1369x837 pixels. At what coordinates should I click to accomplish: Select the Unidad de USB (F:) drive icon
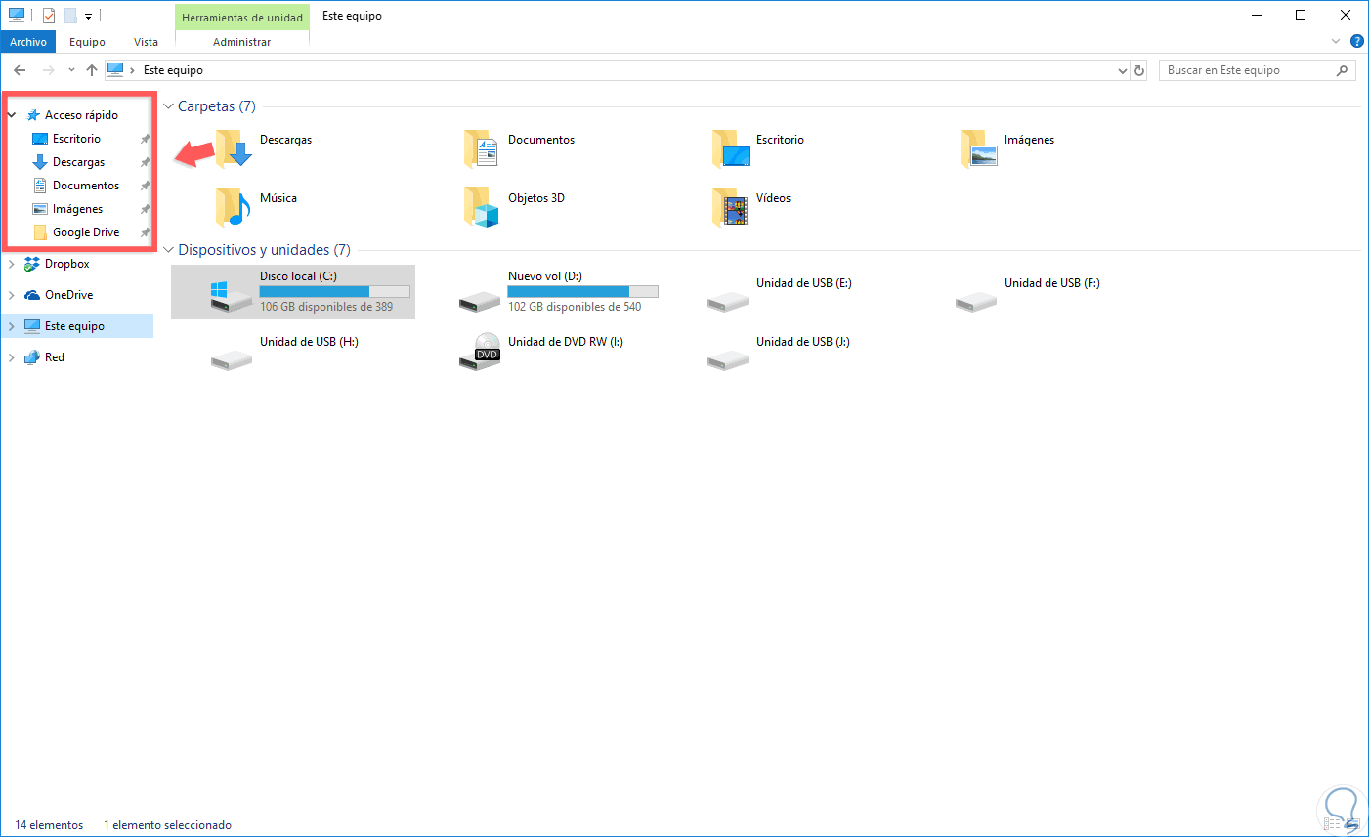976,300
